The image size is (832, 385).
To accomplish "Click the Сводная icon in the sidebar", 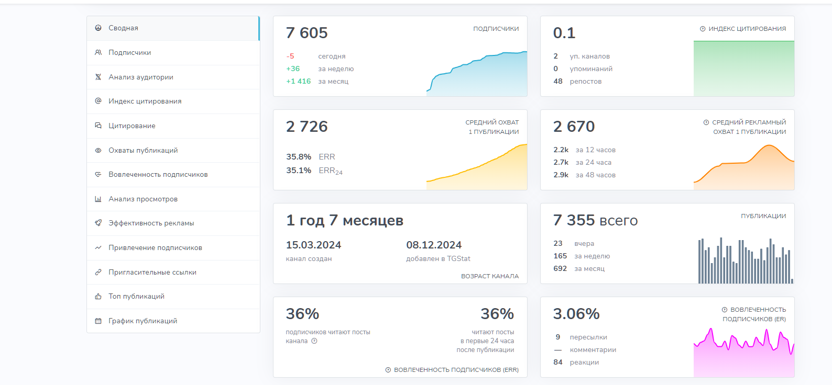I will coord(98,28).
